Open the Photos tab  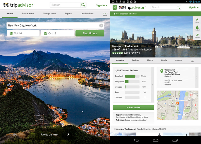(x=150, y=60)
